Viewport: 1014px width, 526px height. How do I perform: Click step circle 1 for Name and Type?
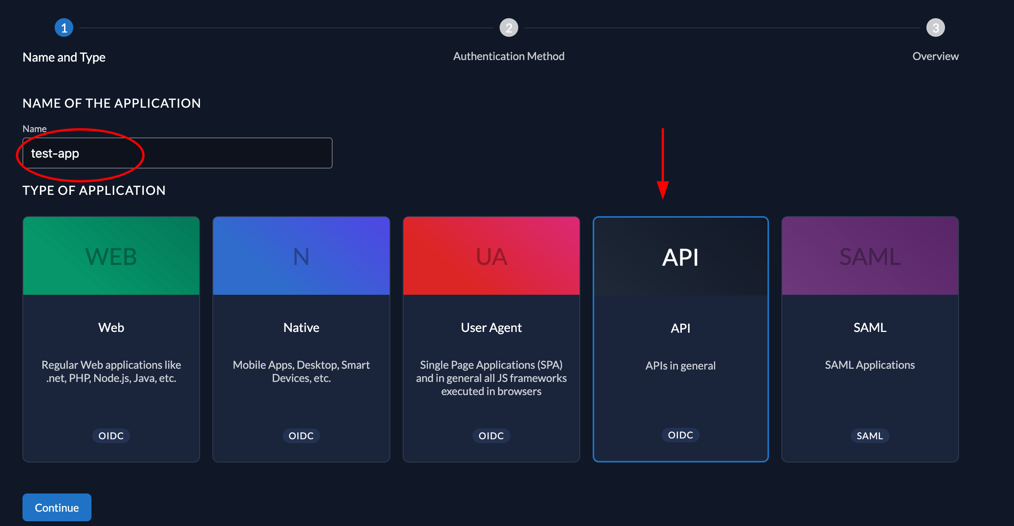coord(64,28)
